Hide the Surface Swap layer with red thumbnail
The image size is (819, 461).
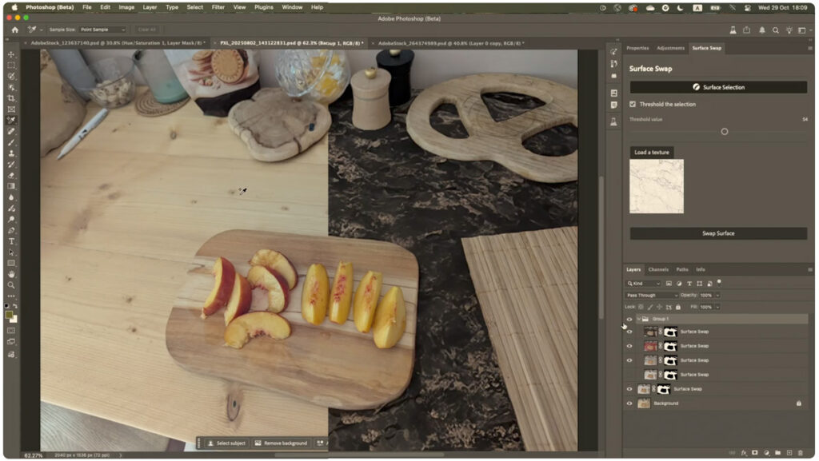[x=629, y=346]
